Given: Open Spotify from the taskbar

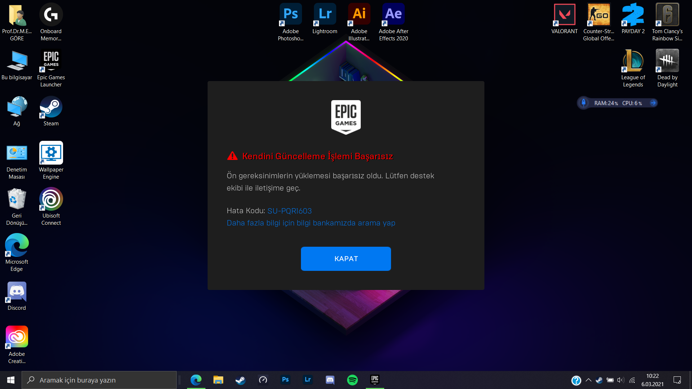Looking at the screenshot, I should coord(352,380).
